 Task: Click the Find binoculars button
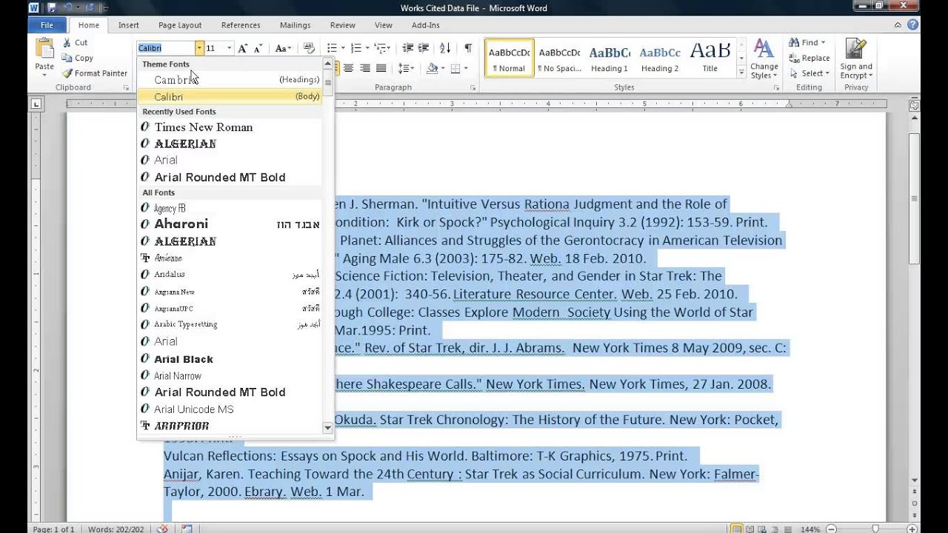[x=807, y=42]
